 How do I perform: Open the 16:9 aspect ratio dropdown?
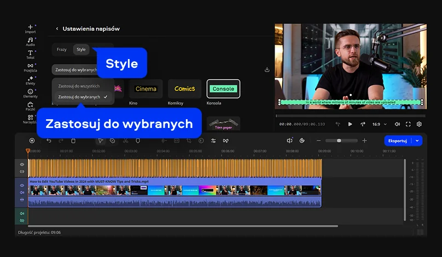pyautogui.click(x=378, y=124)
